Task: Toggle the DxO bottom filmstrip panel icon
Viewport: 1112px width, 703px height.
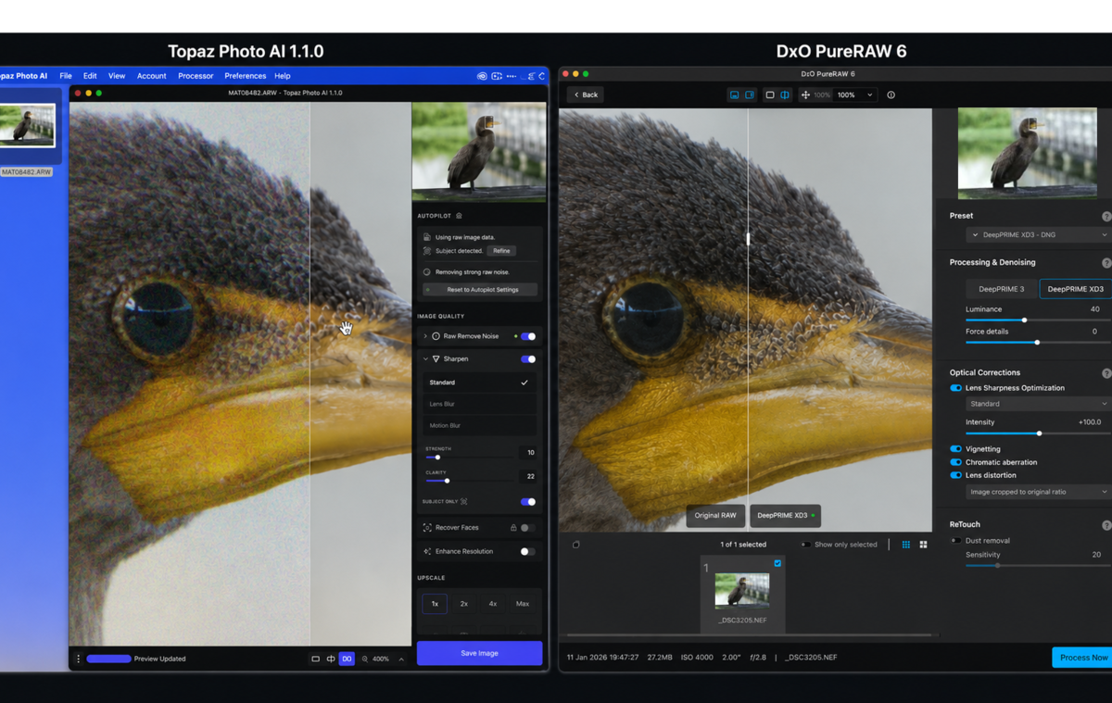Action: coord(734,94)
